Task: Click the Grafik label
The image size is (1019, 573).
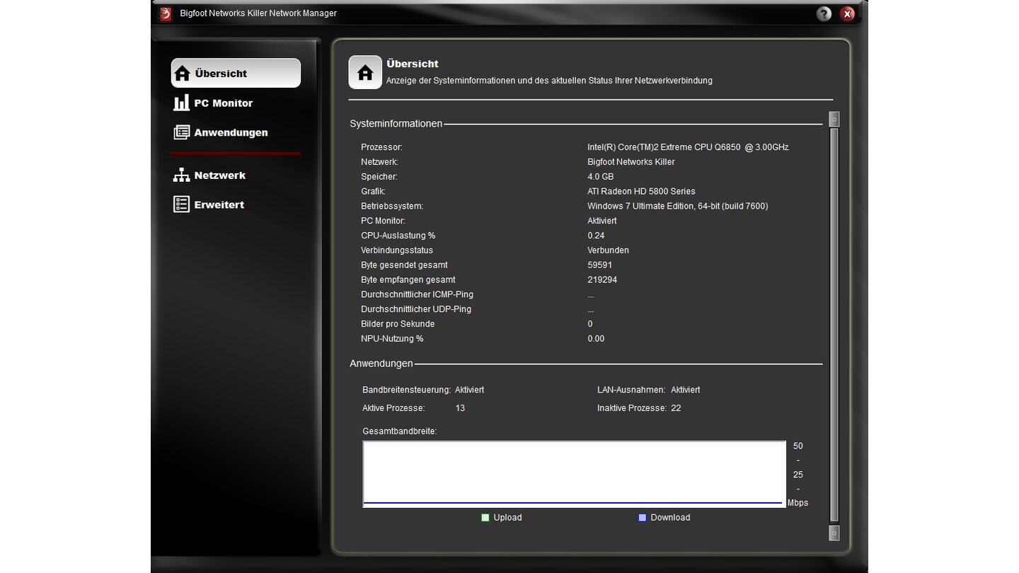Action: [x=373, y=192]
